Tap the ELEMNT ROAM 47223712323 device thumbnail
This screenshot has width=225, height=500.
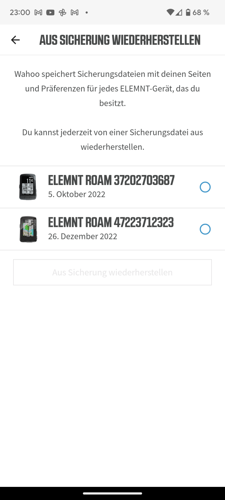[28, 229]
